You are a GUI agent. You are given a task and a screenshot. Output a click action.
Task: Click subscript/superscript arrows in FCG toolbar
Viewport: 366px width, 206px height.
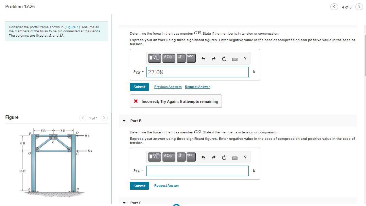[181, 157]
